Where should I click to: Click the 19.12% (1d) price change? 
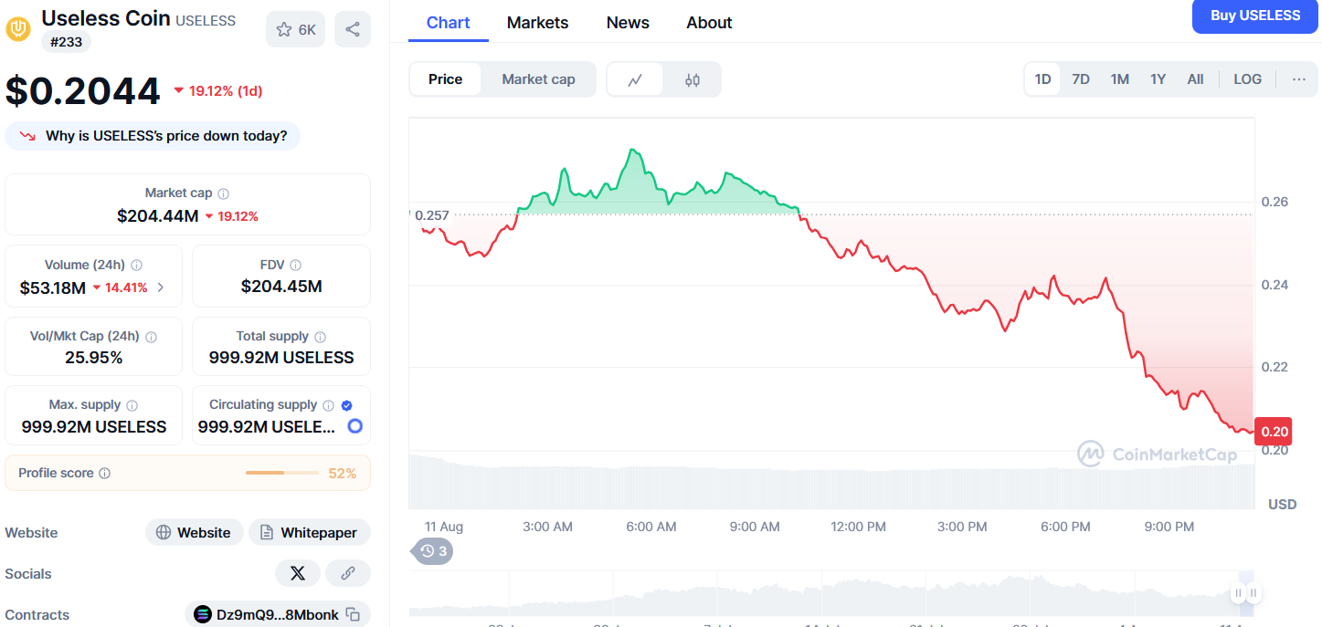[x=217, y=90]
